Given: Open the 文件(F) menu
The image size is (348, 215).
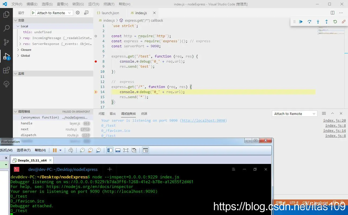Looking at the screenshot, I should point(17,4).
